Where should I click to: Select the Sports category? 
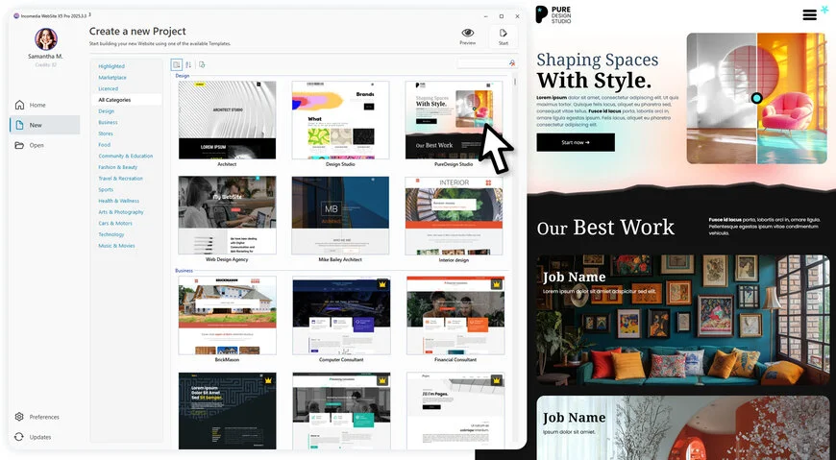(x=106, y=189)
